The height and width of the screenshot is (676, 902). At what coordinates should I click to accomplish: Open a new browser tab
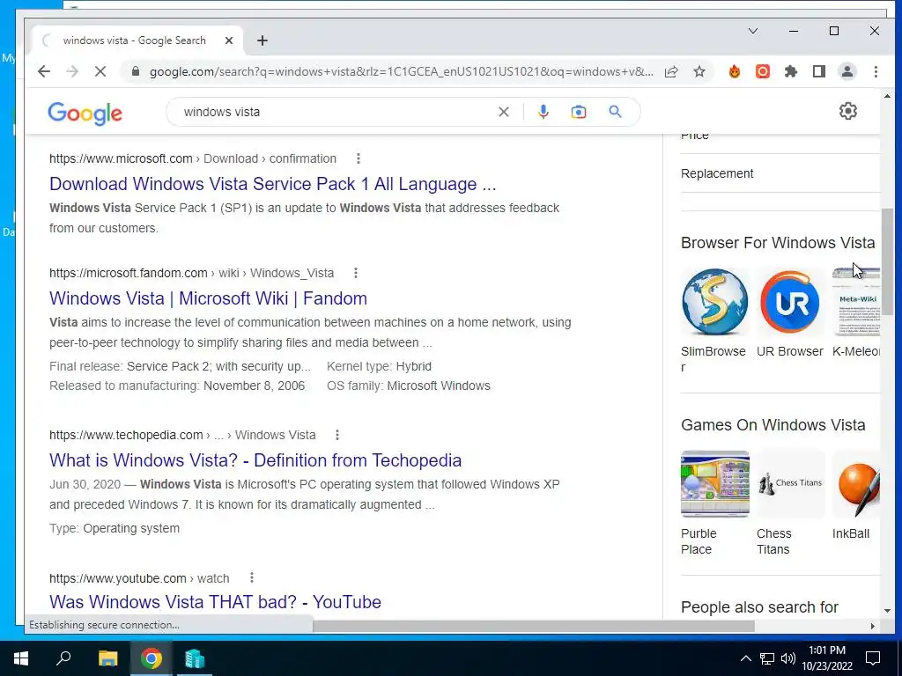pos(262,40)
